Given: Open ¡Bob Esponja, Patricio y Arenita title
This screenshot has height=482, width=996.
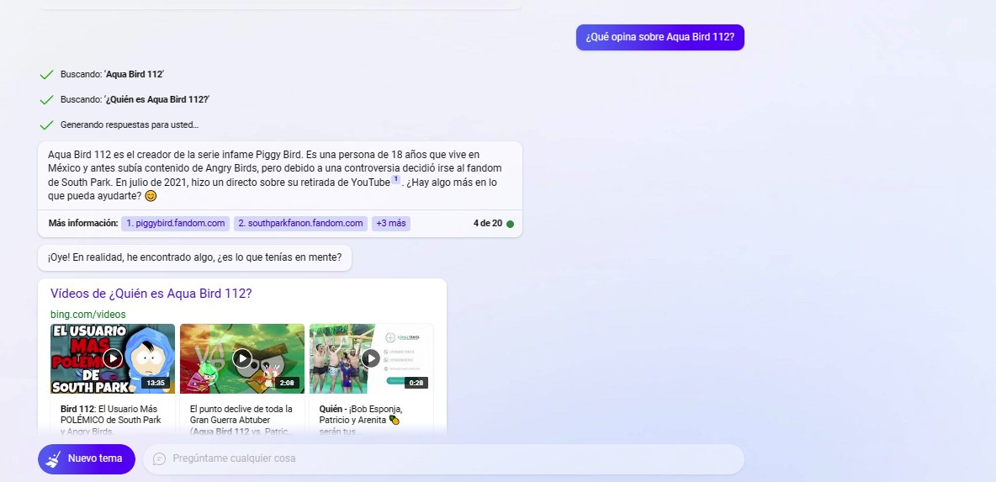Looking at the screenshot, I should pyautogui.click(x=360, y=420).
